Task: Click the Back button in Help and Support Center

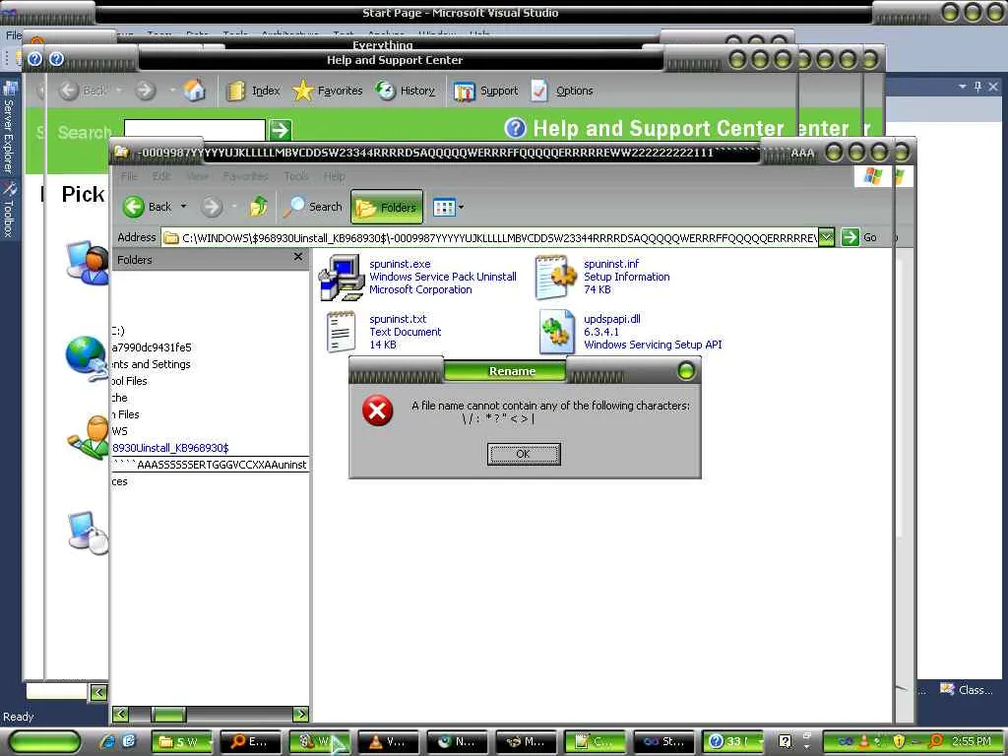Action: 83,91
